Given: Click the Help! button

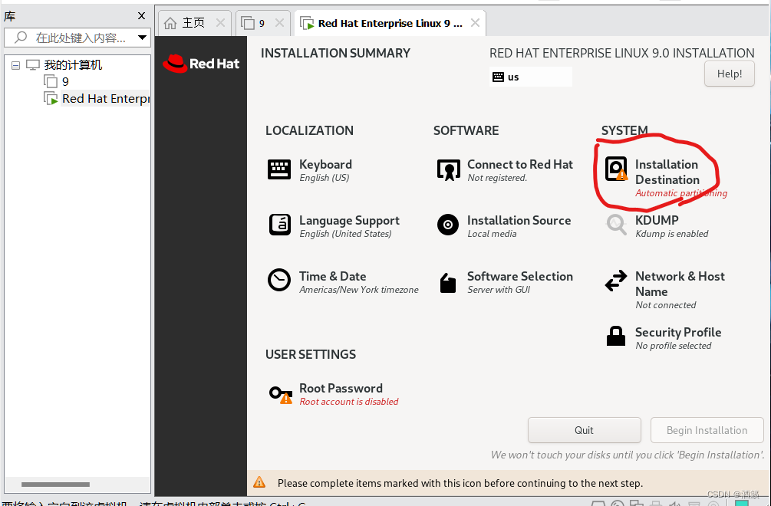Looking at the screenshot, I should click(x=729, y=74).
